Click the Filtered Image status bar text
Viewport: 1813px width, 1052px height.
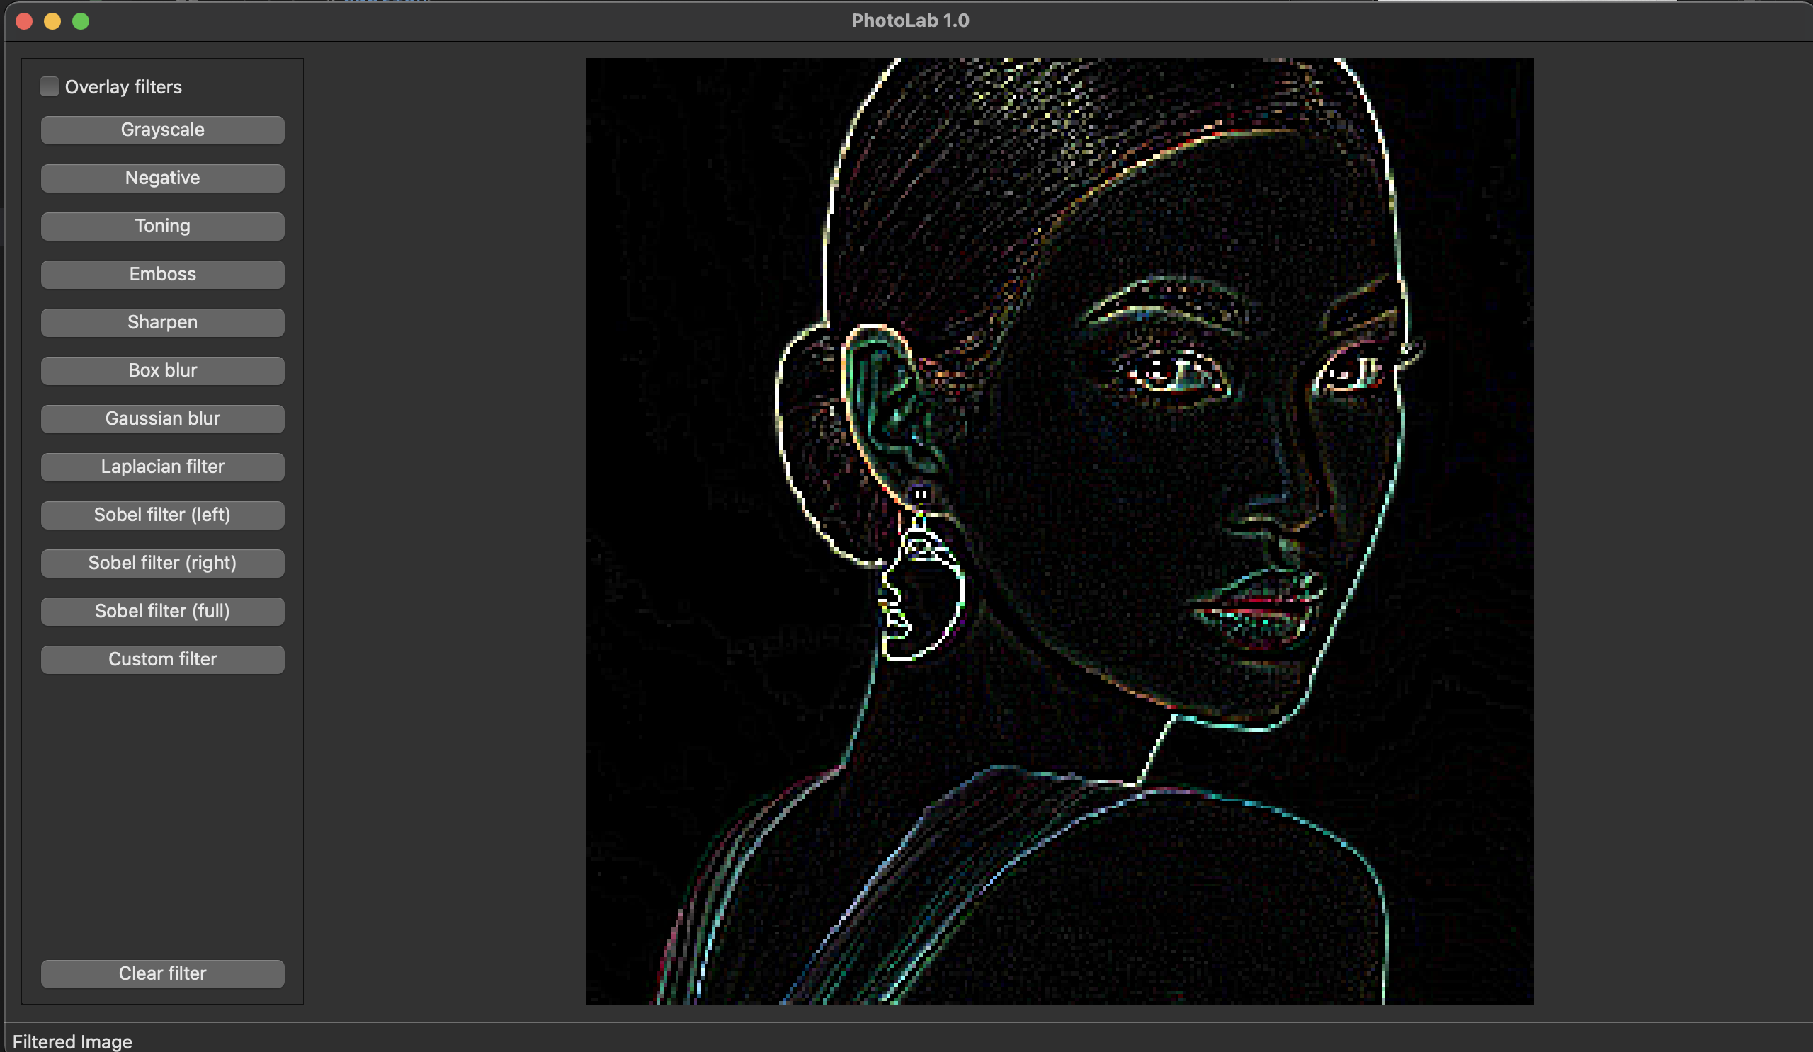[x=73, y=1041]
